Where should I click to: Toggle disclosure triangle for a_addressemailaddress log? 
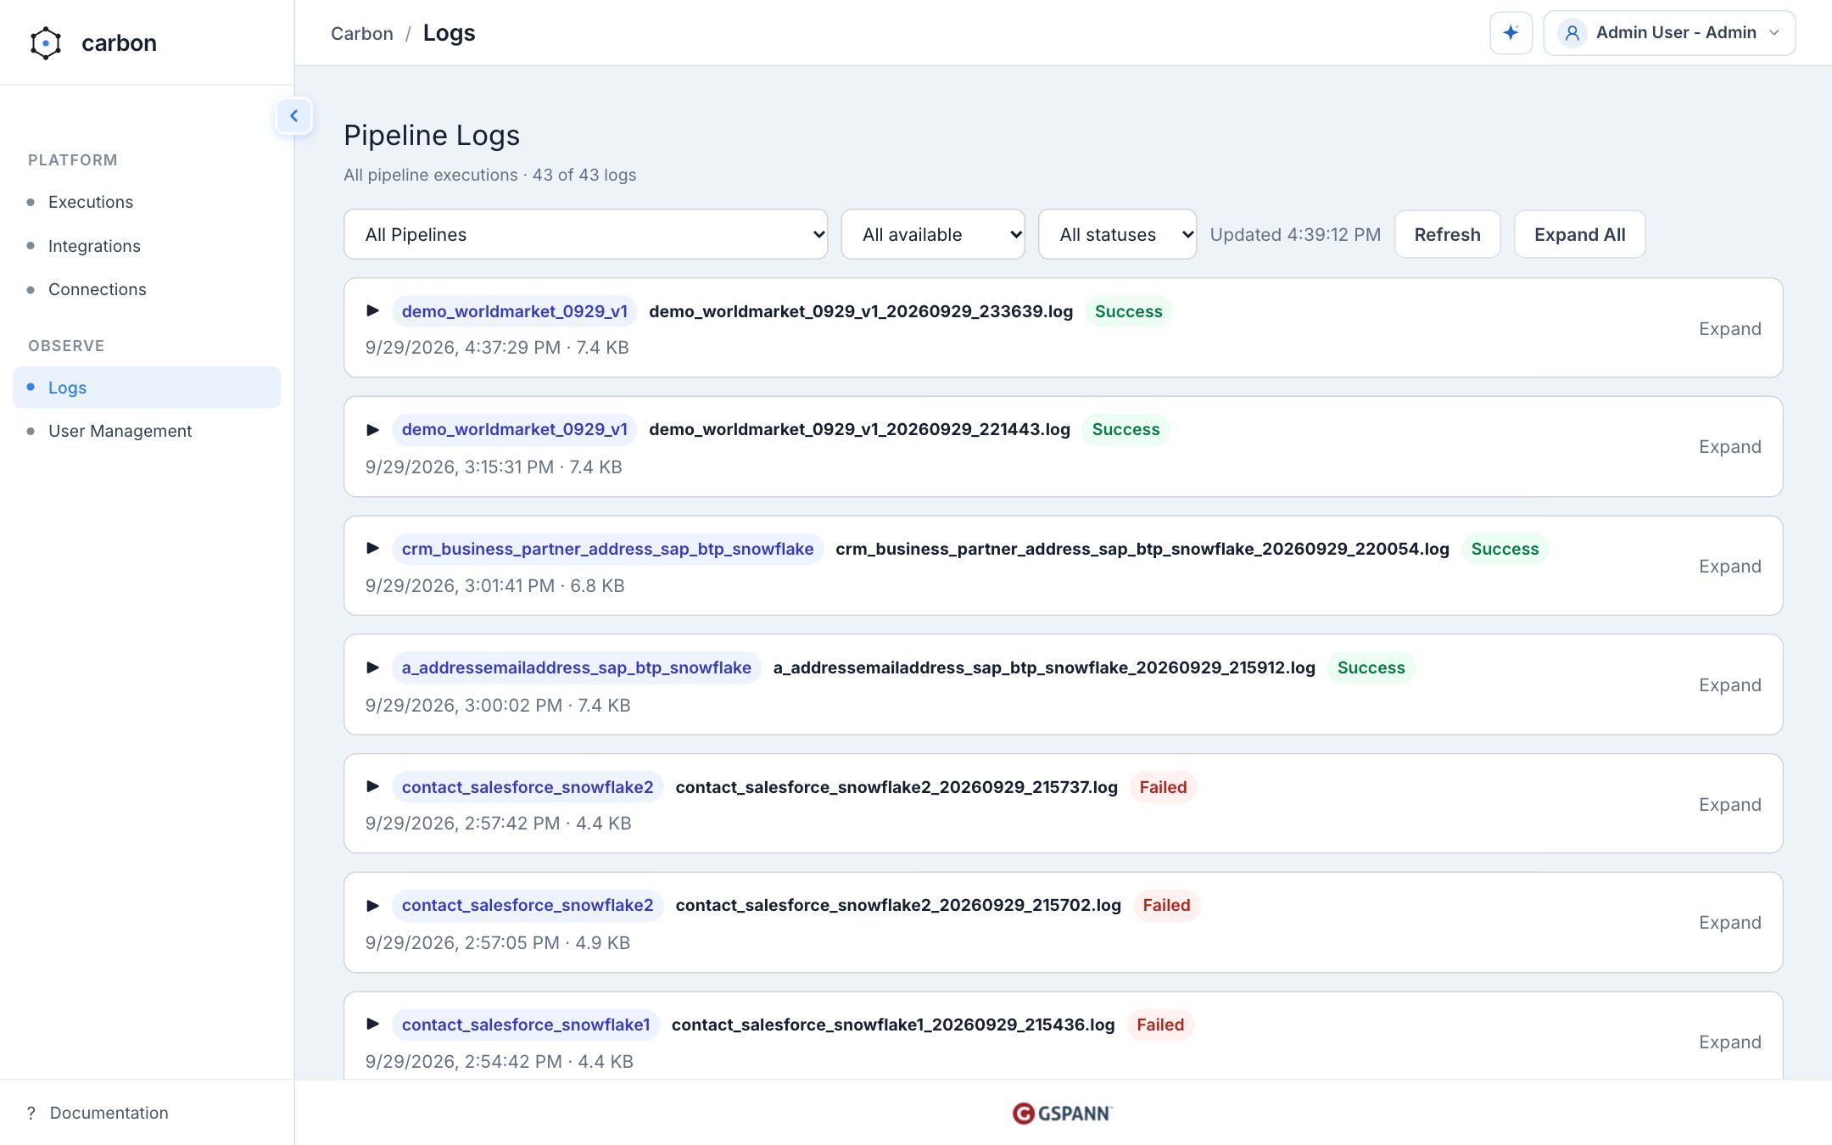tap(372, 667)
